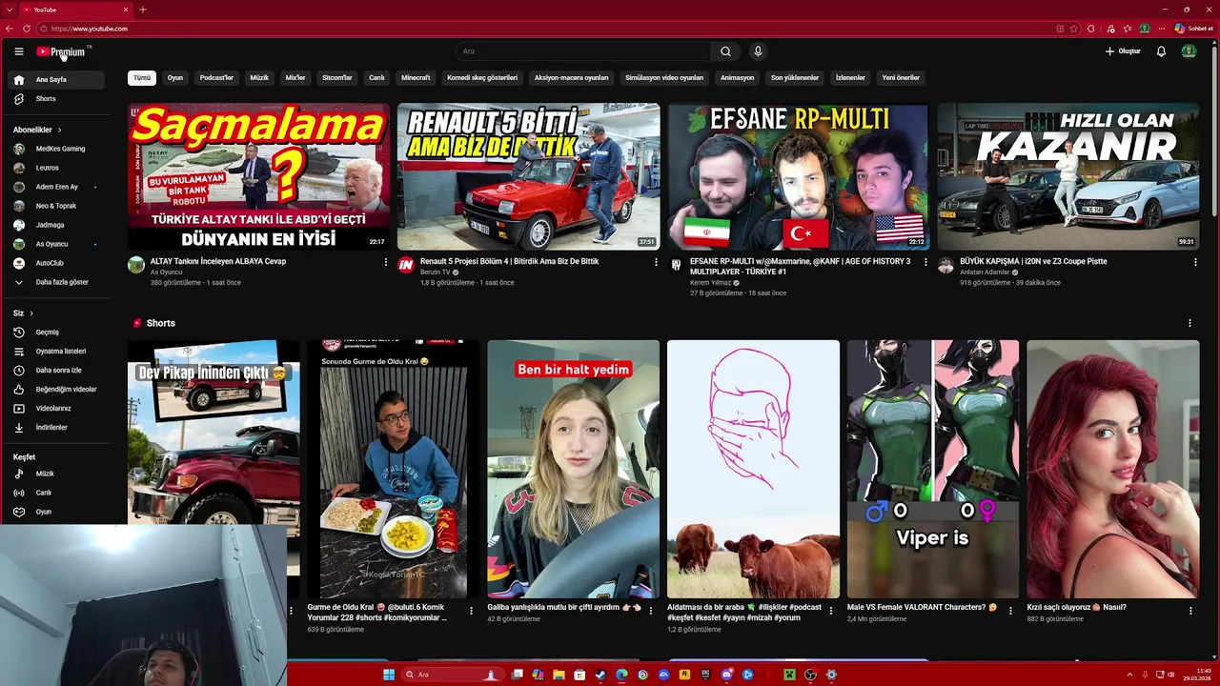The image size is (1220, 686).
Task: Bookmark page with the browser star icon
Action: pos(1075,29)
